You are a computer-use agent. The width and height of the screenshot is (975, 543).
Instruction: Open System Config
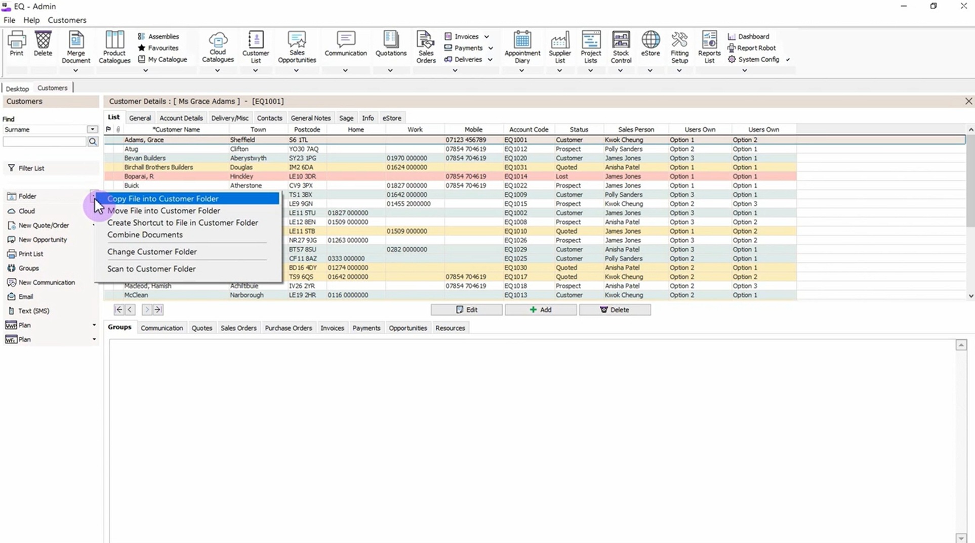pyautogui.click(x=753, y=59)
